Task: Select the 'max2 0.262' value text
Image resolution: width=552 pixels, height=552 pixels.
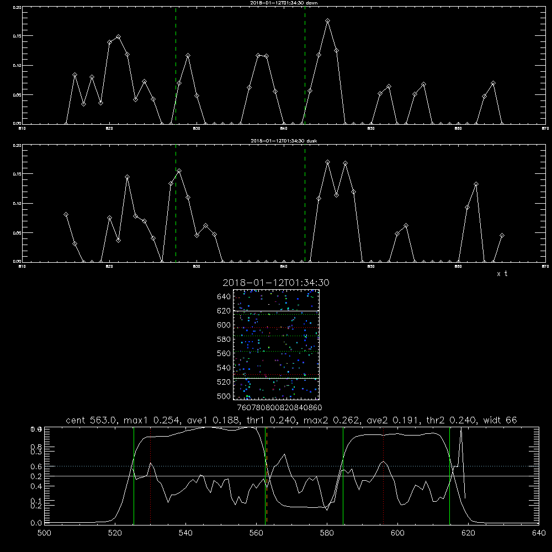Action: coord(331,420)
